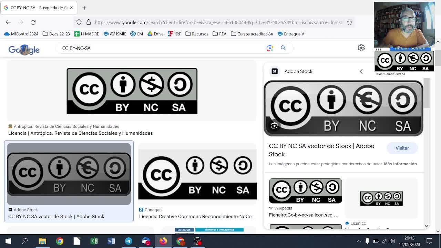Open 'Más información' copyright link

tap(400, 164)
